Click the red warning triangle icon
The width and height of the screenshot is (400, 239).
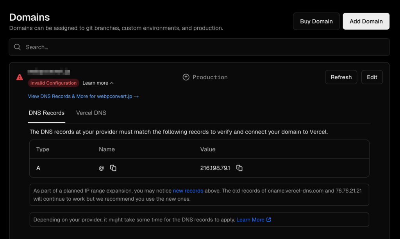20,77
